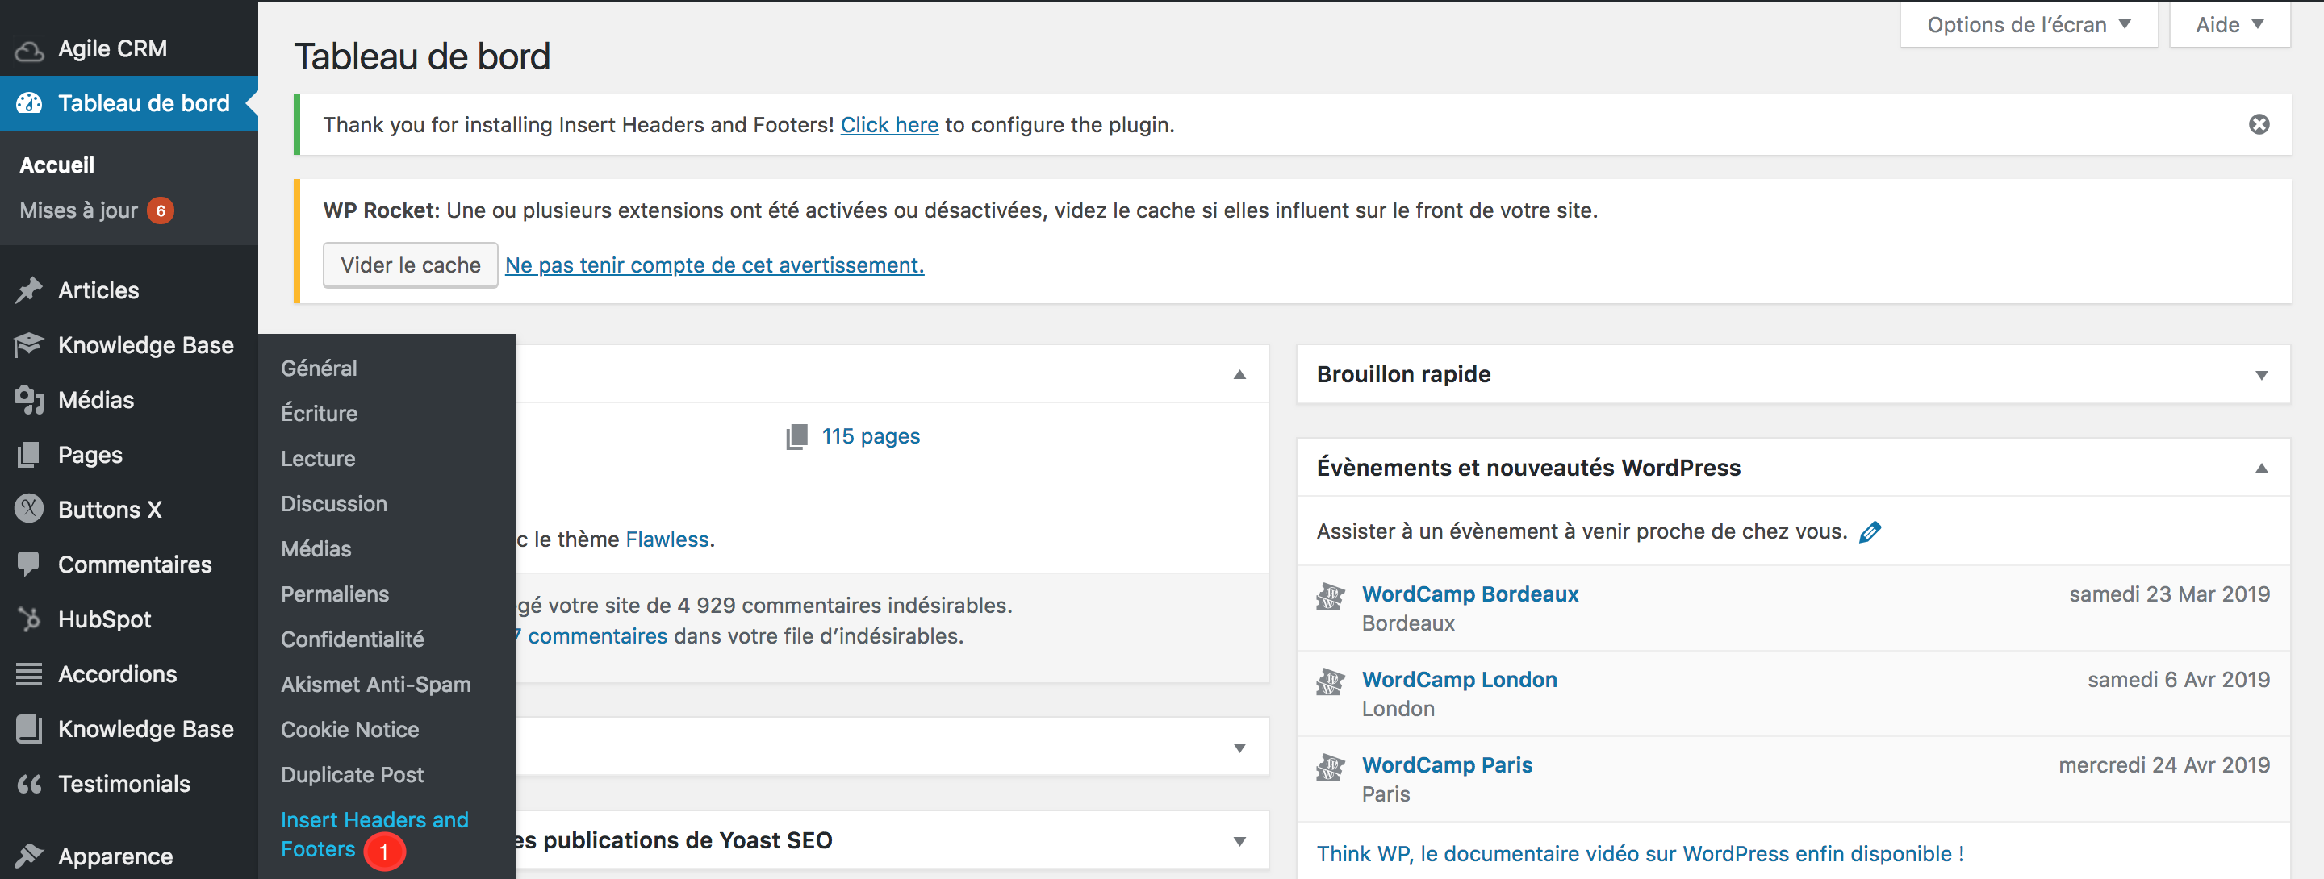Click the WordCamp Bordeaux event icon

pos(1330,596)
